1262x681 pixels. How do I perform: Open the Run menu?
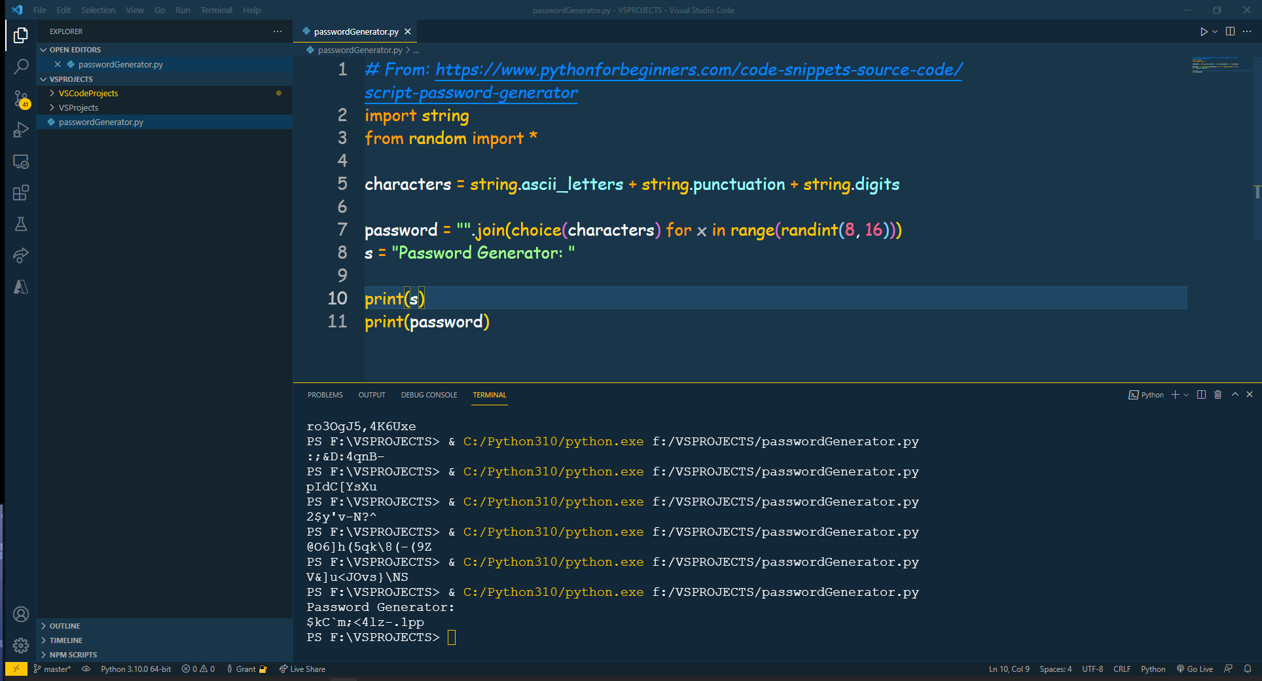[x=182, y=10]
